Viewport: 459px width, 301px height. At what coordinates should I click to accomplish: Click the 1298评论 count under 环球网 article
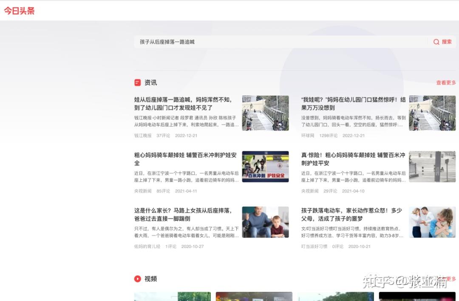[x=329, y=135]
